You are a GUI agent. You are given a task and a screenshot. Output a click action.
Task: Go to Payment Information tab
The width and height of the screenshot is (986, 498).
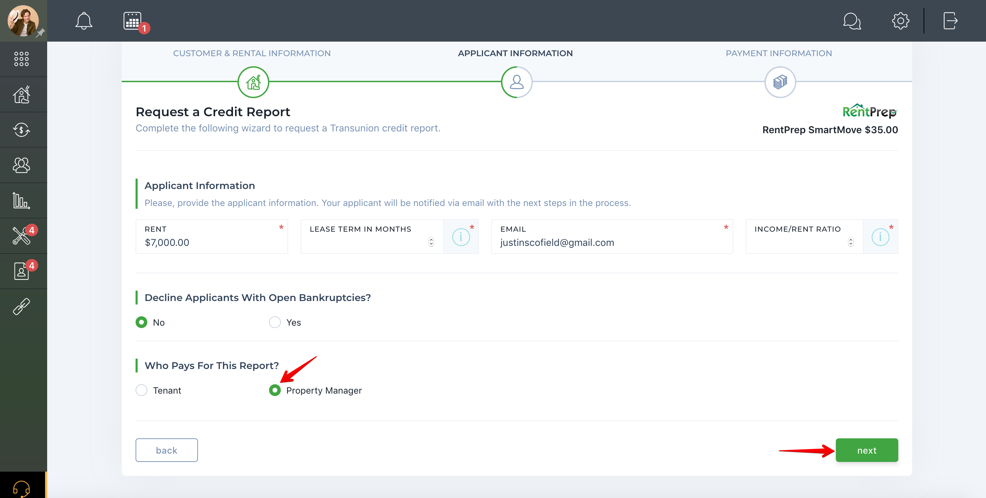click(779, 53)
